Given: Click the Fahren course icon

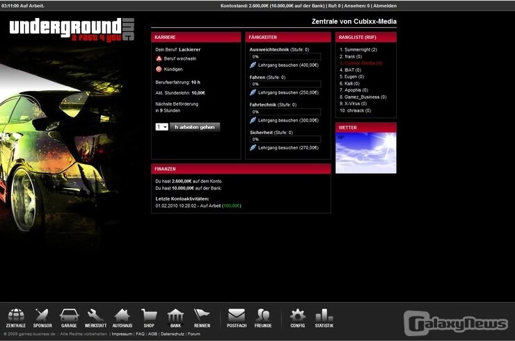Looking at the screenshot, I should point(253,93).
